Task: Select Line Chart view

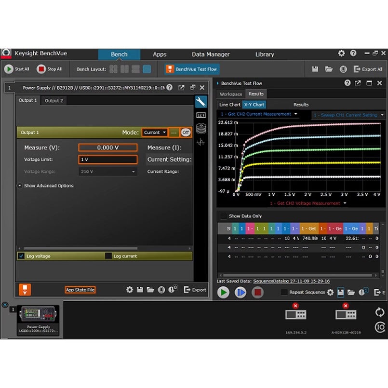Action: 229,105
